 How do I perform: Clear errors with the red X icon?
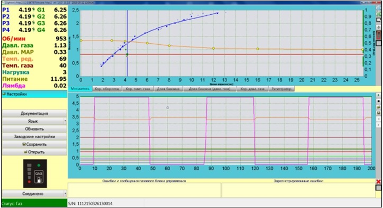[x=379, y=181]
